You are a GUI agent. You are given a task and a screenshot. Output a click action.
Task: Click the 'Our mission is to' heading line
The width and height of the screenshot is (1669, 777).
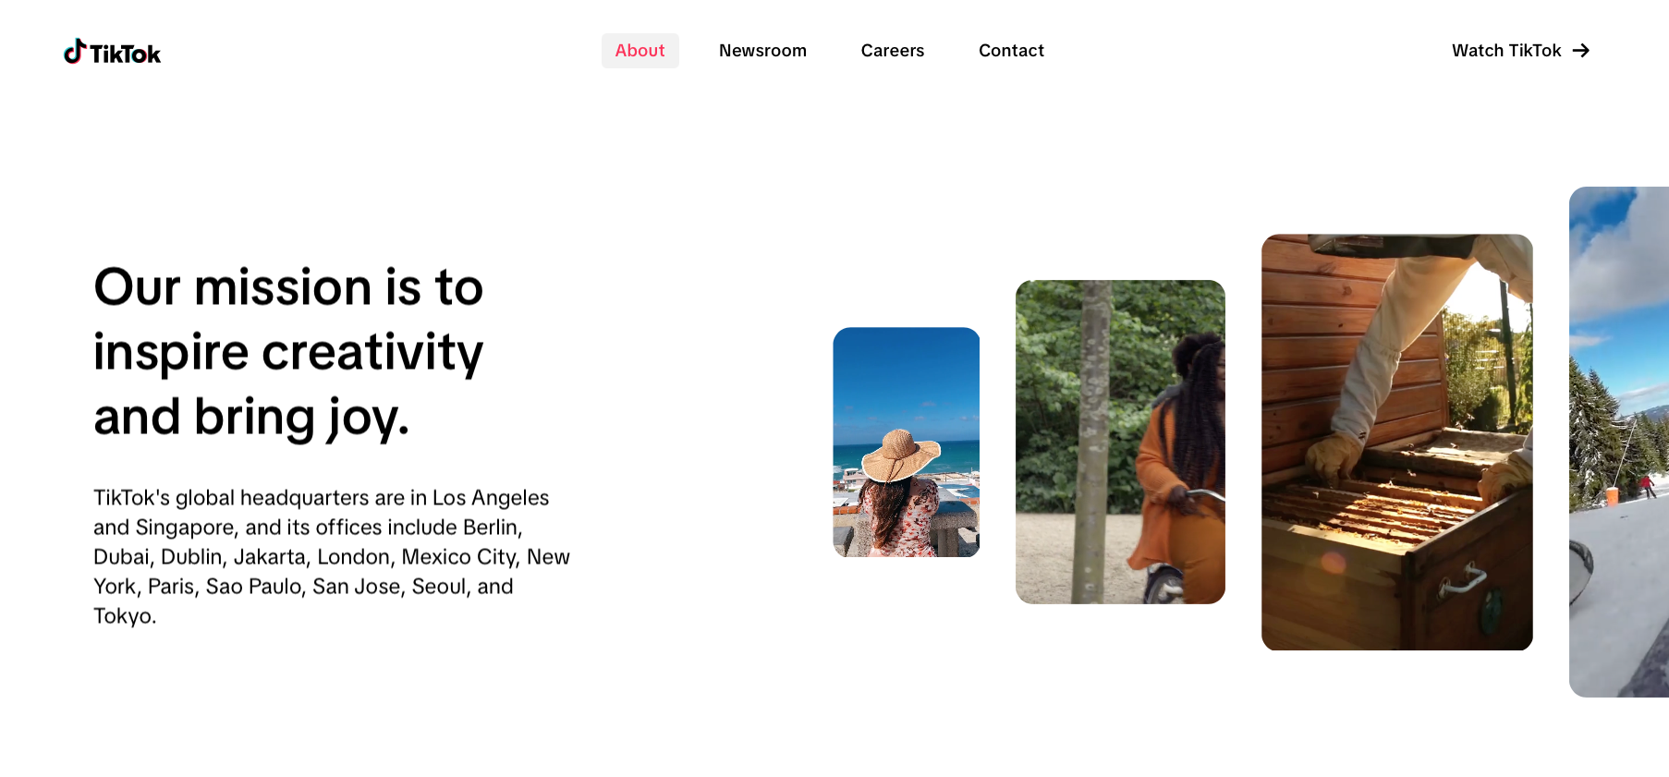288,286
